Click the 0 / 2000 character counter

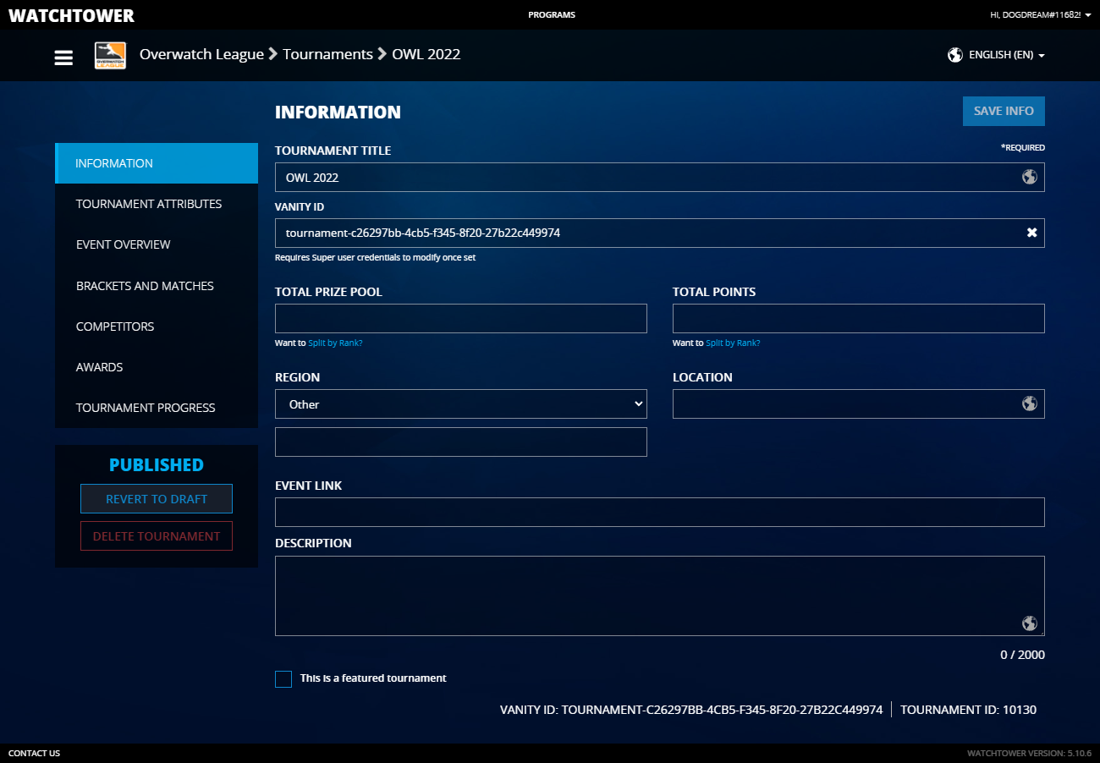pos(1022,656)
